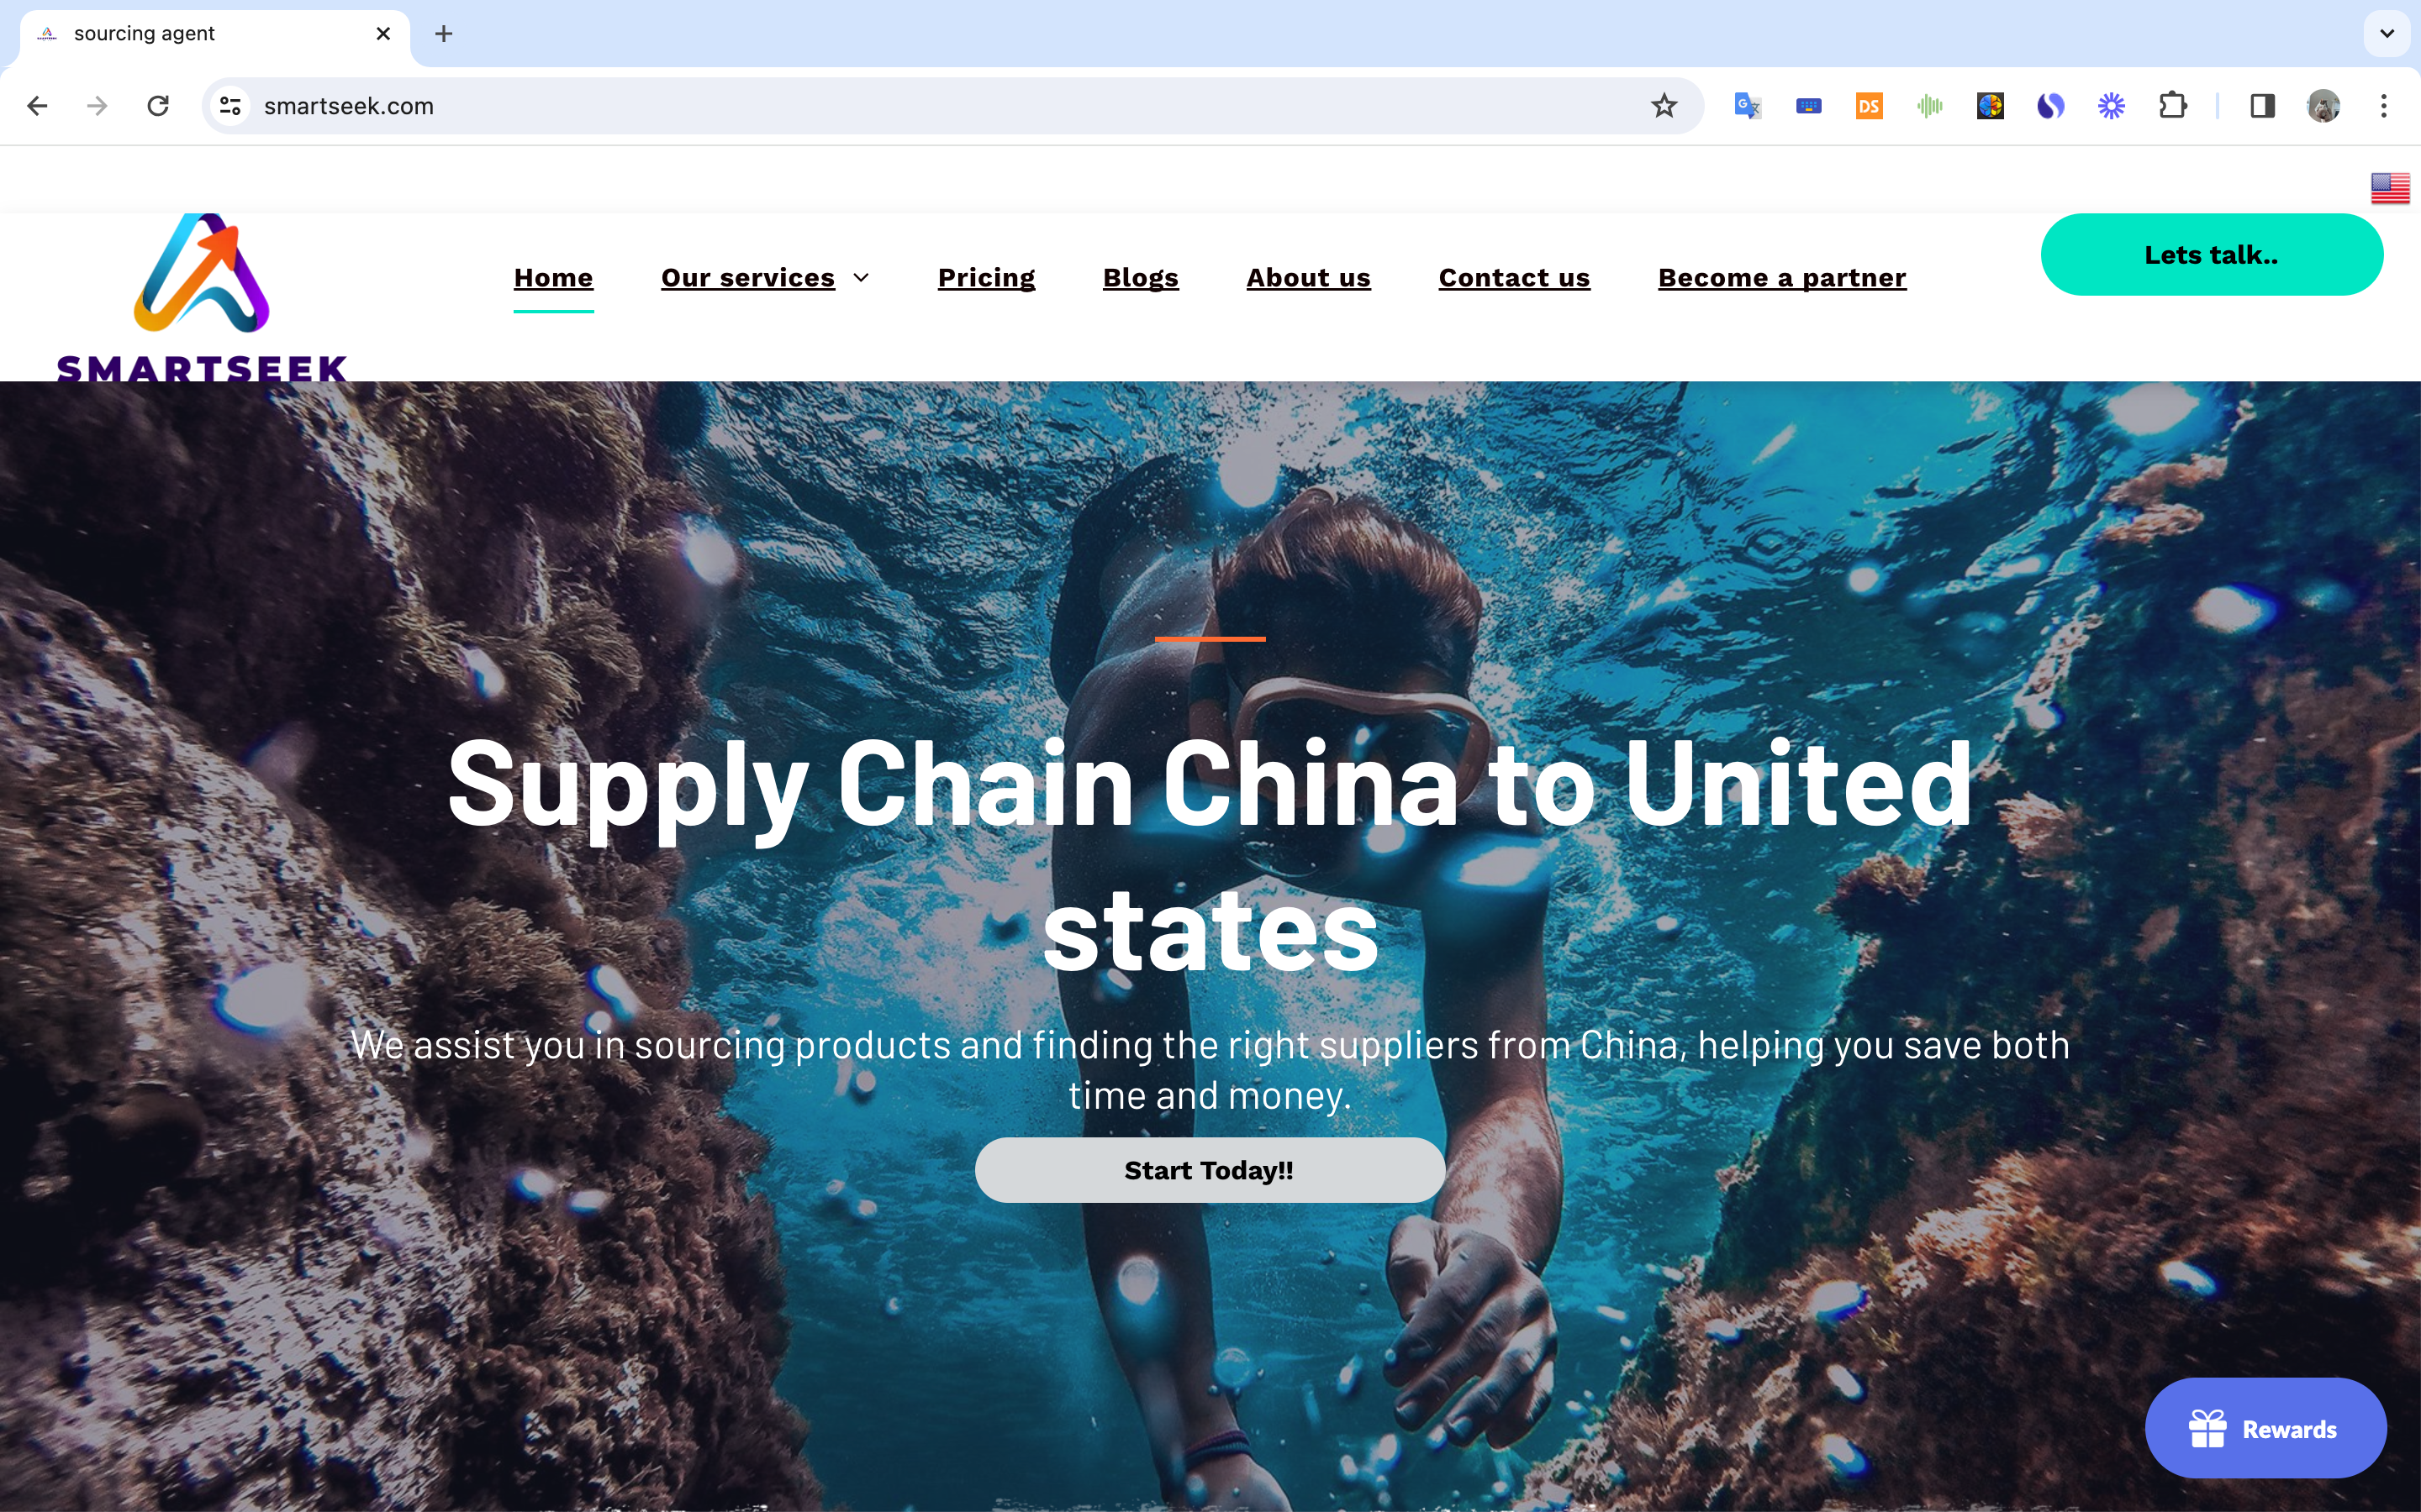Click the US flag language selector
This screenshot has height=1512, width=2421.
click(2390, 187)
